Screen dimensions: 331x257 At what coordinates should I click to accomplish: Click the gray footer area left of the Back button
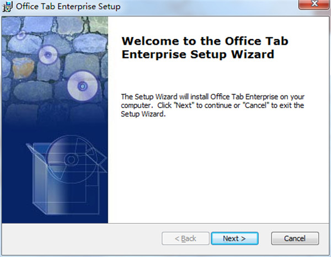pos(81,238)
